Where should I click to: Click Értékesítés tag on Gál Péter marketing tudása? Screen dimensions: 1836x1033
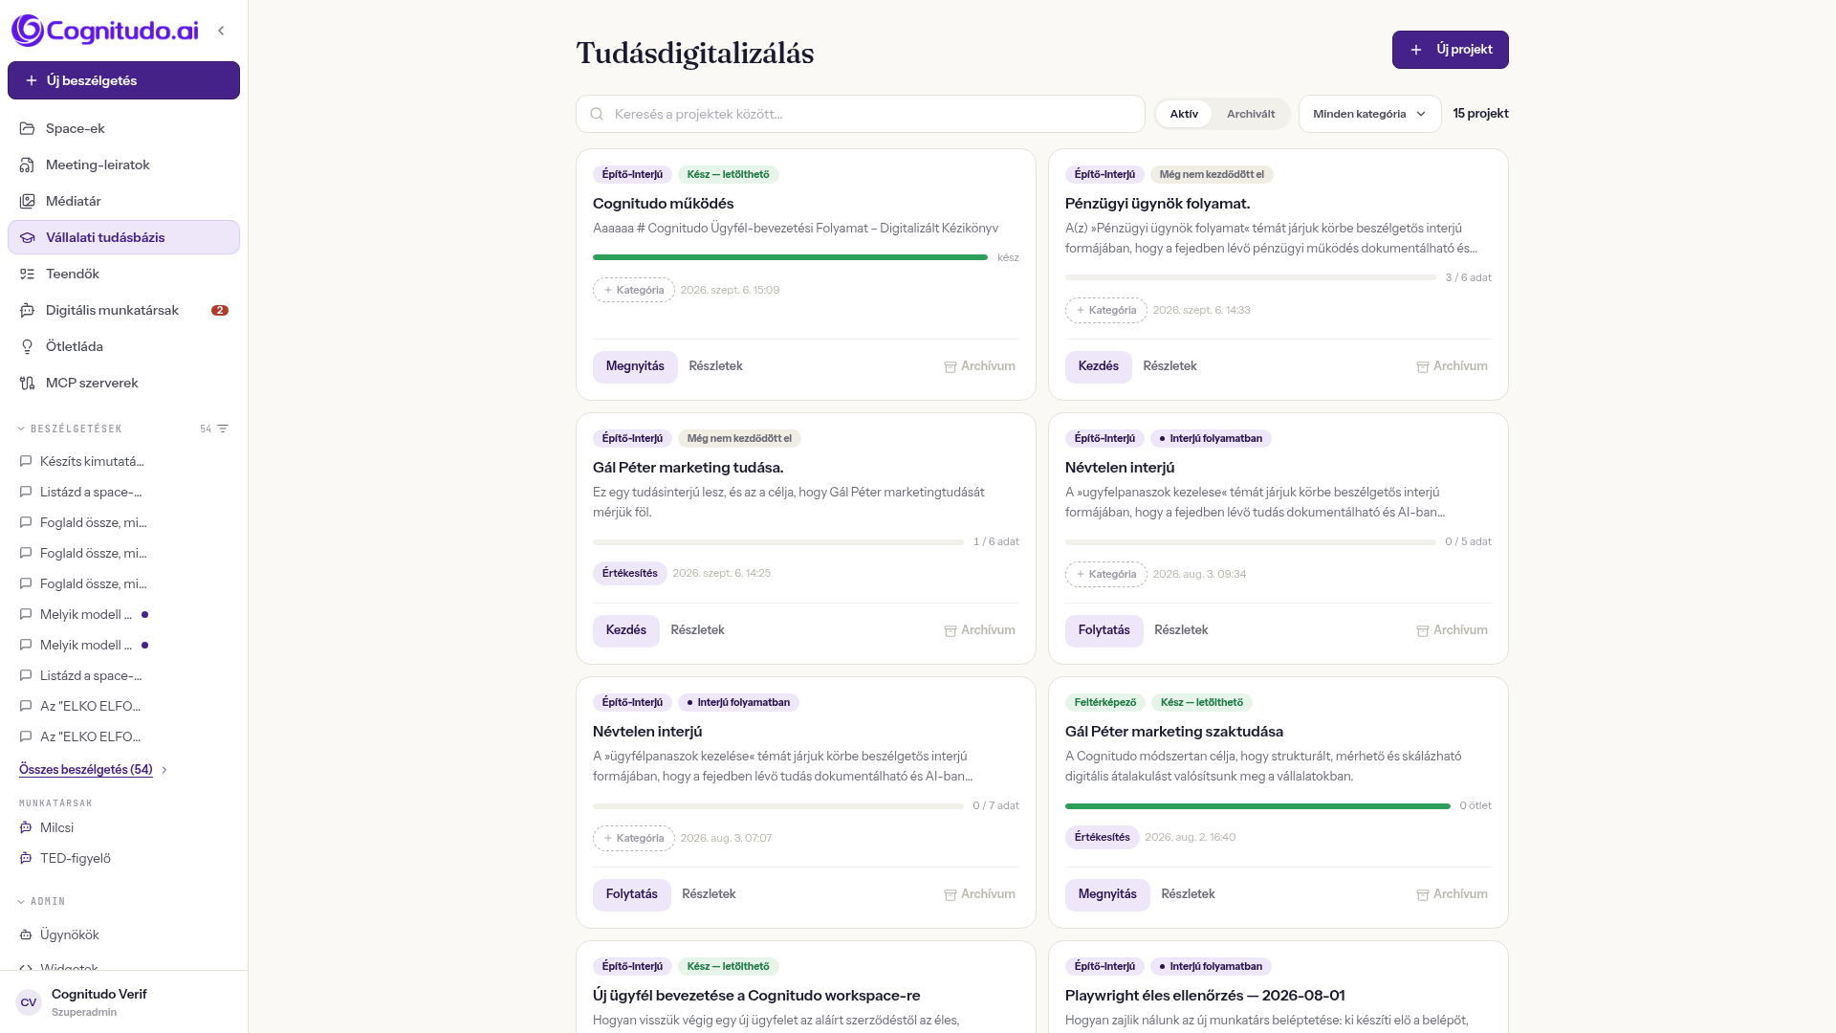point(630,573)
